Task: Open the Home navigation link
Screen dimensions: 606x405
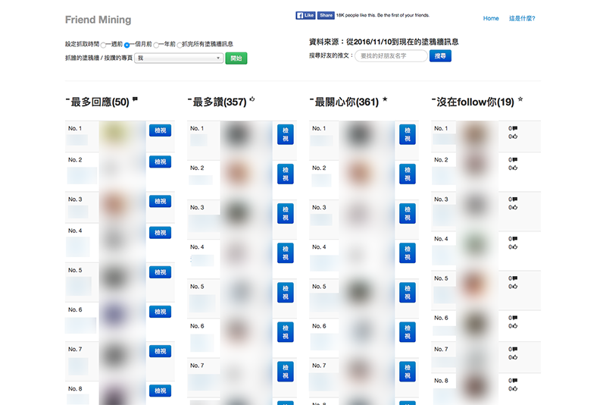Action: click(491, 18)
